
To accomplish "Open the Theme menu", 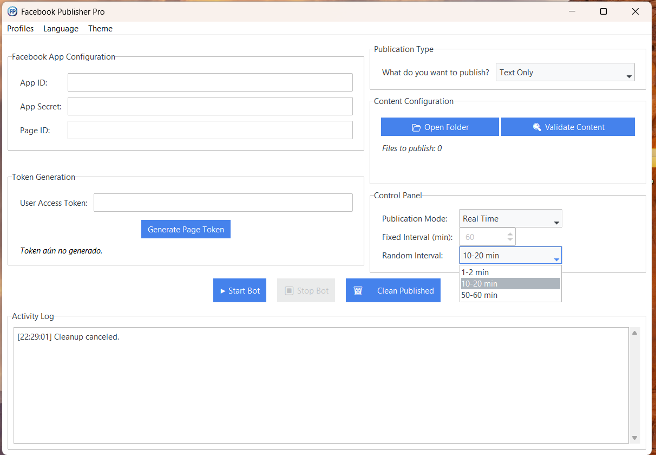I will (100, 29).
